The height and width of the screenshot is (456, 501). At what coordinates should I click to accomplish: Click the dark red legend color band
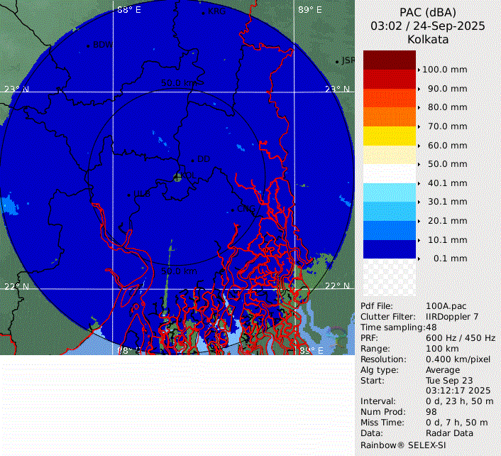click(389, 60)
